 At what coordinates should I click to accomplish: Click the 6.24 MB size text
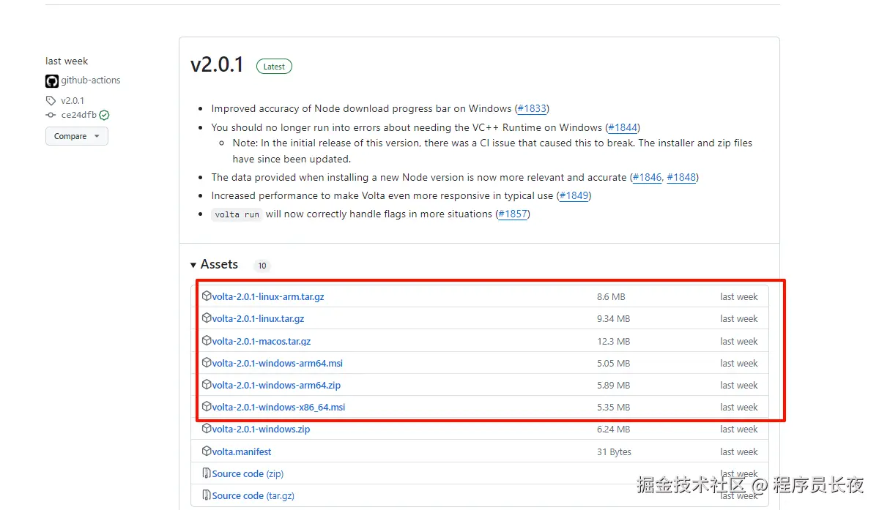coord(613,429)
